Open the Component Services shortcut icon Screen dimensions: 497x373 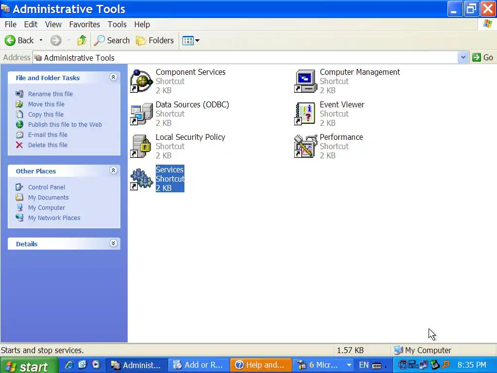click(x=141, y=81)
